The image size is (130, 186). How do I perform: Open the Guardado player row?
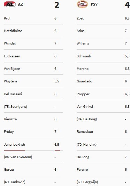pos(103,81)
